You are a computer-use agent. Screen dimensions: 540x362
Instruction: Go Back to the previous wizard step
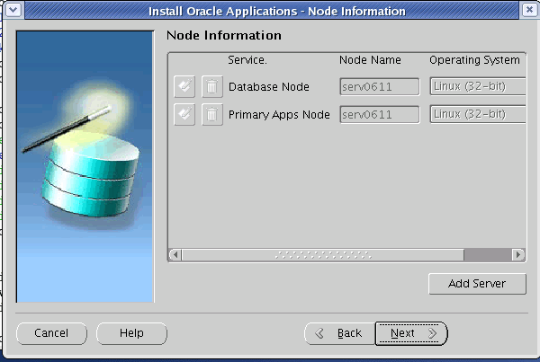[x=339, y=333]
